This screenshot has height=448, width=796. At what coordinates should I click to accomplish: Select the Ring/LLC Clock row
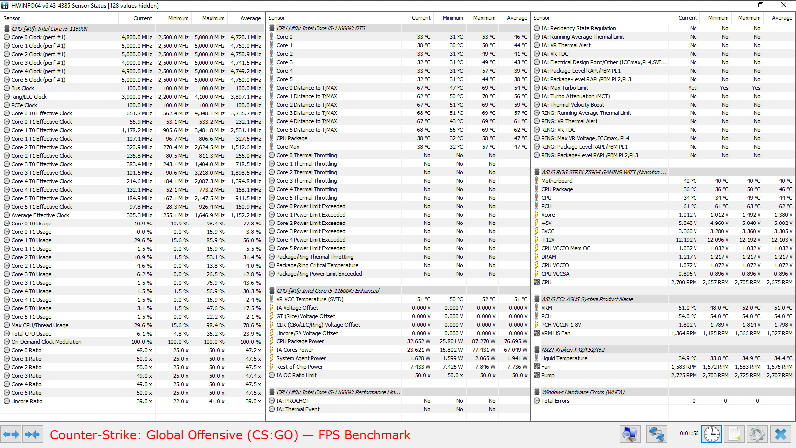pyautogui.click(x=132, y=97)
